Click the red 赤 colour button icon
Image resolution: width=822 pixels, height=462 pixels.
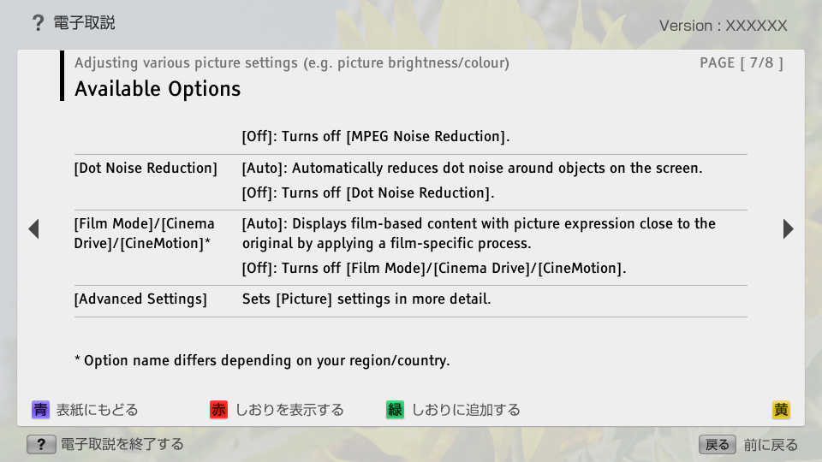point(218,410)
